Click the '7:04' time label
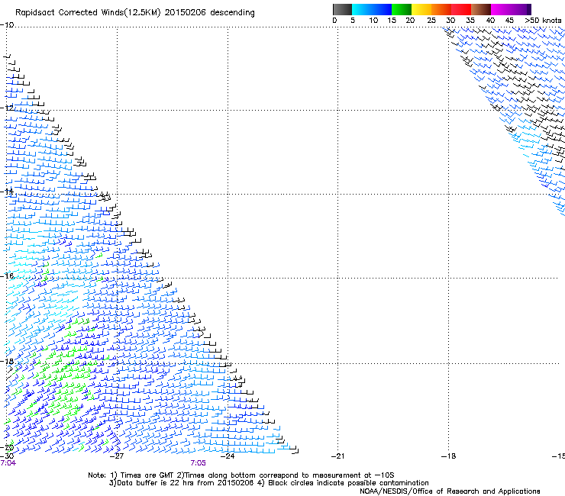 8,463
